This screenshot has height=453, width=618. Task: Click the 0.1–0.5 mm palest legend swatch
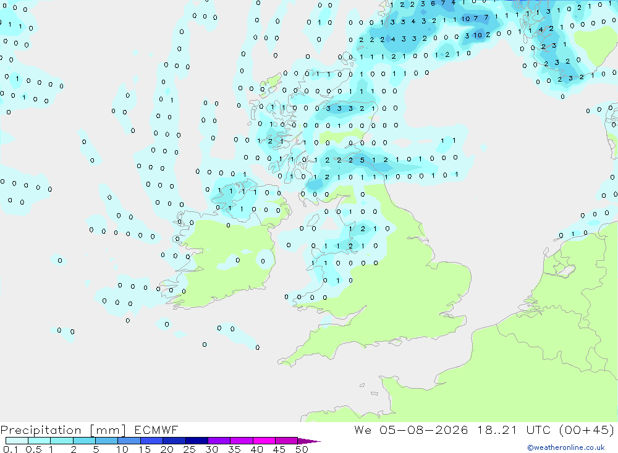click(x=17, y=441)
